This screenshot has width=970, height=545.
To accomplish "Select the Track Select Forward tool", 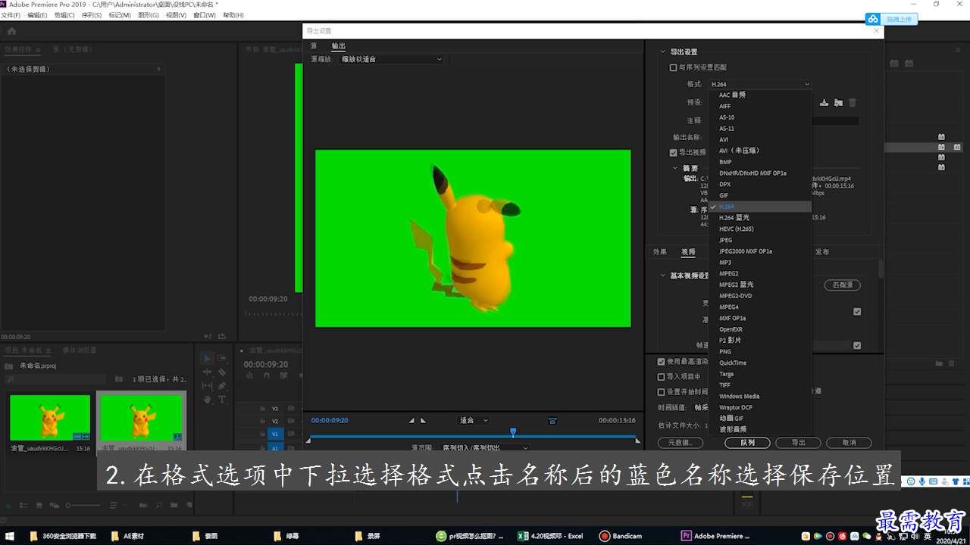I will coord(222,358).
